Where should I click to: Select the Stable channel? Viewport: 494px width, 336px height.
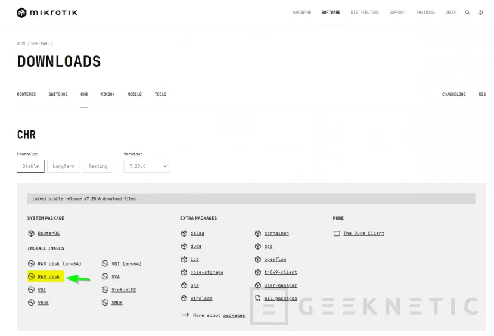pos(30,166)
